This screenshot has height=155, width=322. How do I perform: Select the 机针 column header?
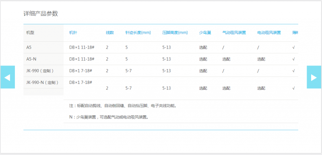tap(73, 33)
